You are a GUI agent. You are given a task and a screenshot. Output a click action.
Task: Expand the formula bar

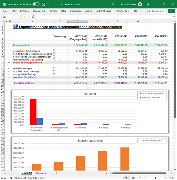coord(174,17)
